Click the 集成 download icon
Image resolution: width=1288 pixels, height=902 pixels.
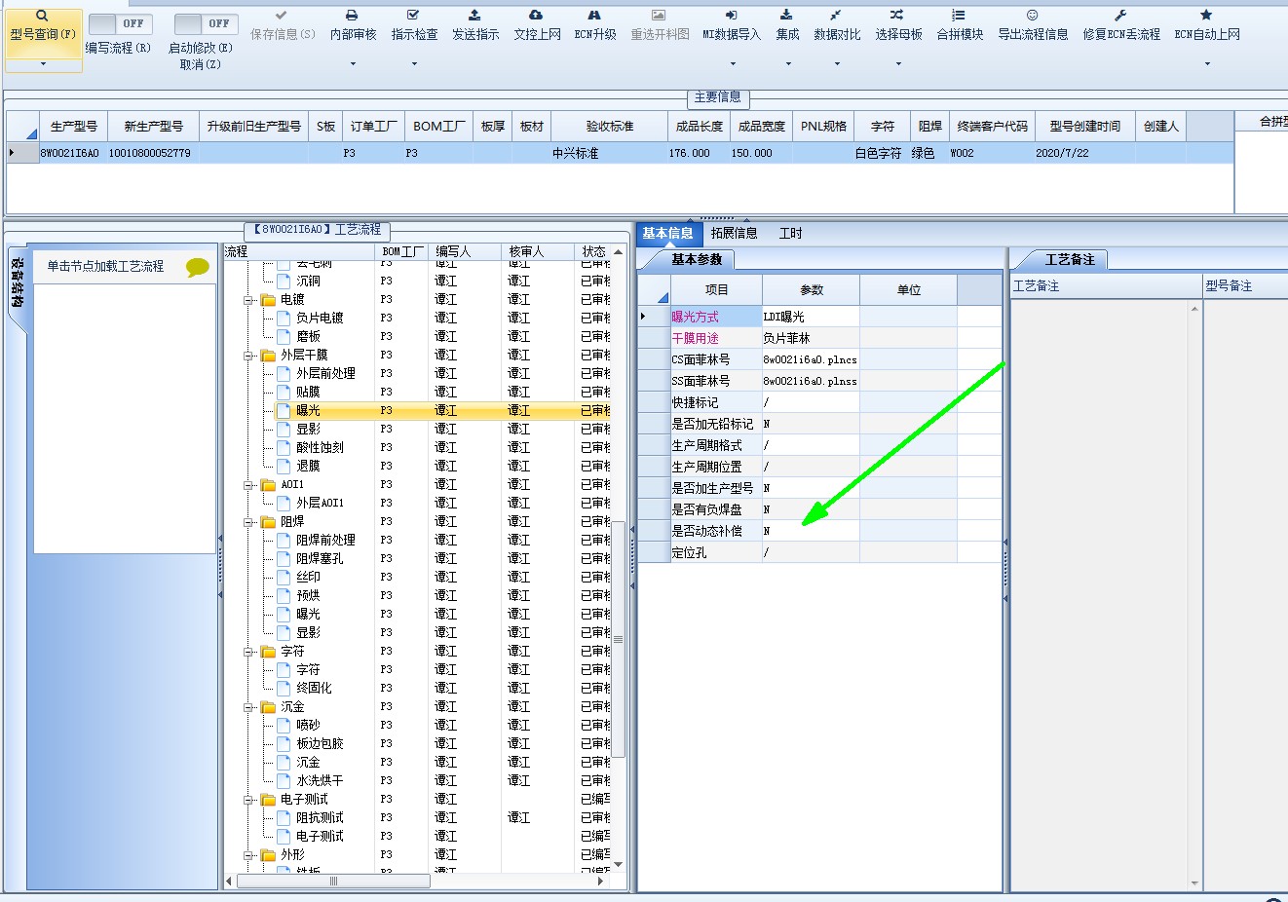click(786, 16)
